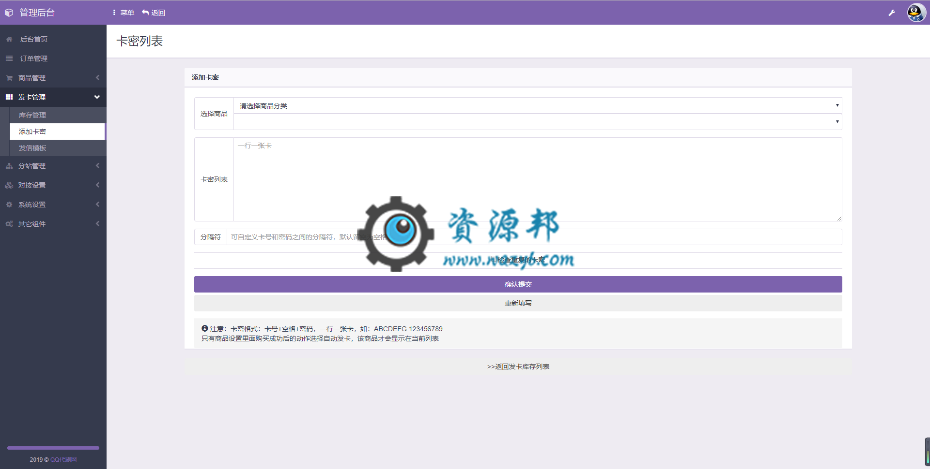930x469 pixels.
Task: Select the 添加卡密 submenu item
Action: pos(57,132)
